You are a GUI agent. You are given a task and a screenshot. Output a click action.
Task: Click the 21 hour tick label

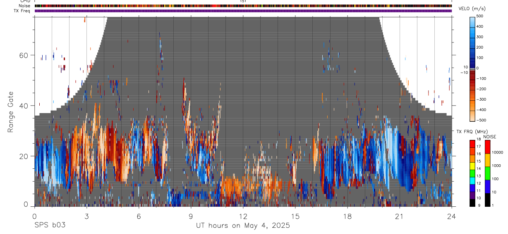pyautogui.click(x=399, y=216)
